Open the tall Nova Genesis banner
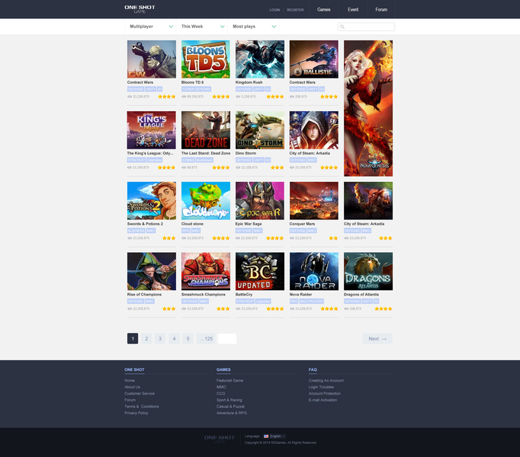Screen dimensions: 520x457 tap(368, 108)
